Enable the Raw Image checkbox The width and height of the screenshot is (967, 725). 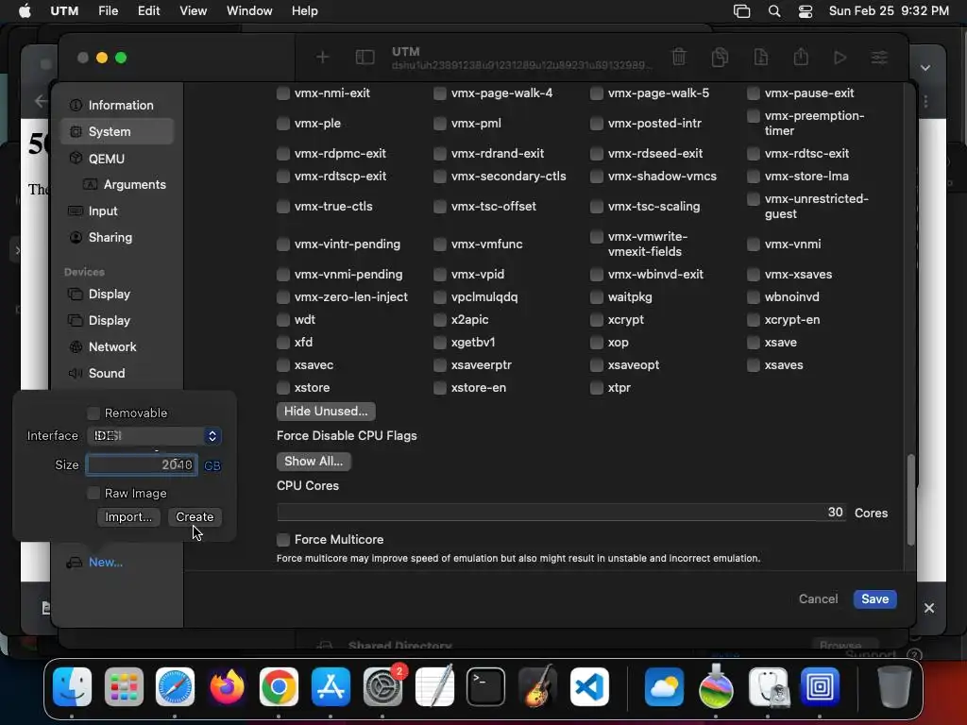(x=93, y=493)
